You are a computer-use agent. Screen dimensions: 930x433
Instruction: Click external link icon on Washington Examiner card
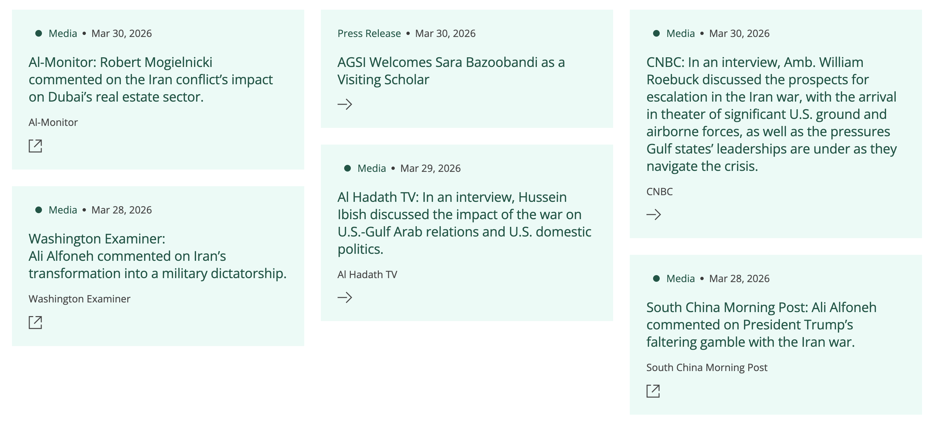35,322
